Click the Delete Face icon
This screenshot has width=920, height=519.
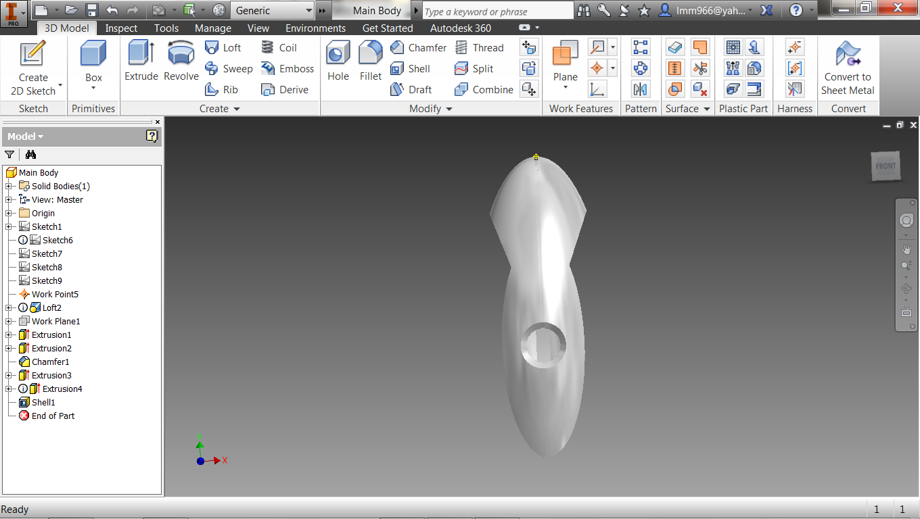(700, 89)
